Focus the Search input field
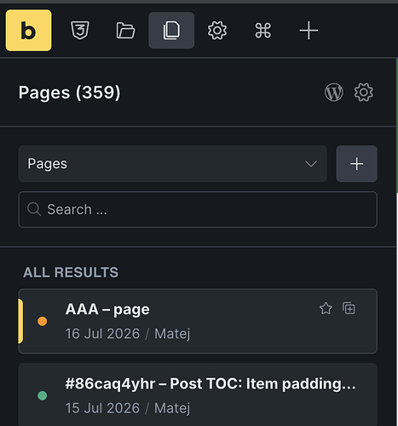The height and width of the screenshot is (426, 398). click(198, 209)
